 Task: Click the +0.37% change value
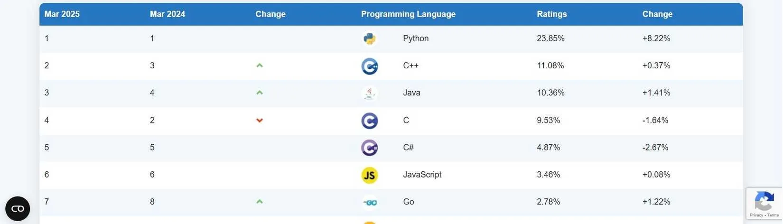pos(656,65)
